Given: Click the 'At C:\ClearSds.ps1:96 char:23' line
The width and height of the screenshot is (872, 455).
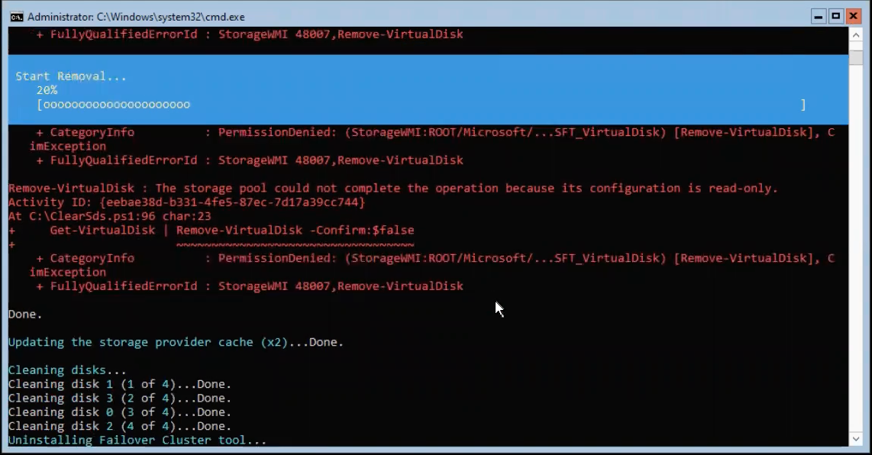Looking at the screenshot, I should click(x=109, y=216).
